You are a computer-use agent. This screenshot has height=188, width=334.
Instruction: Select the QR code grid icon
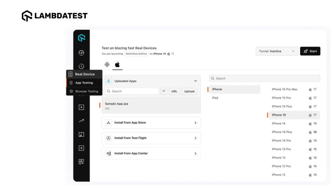pyautogui.click(x=81, y=162)
